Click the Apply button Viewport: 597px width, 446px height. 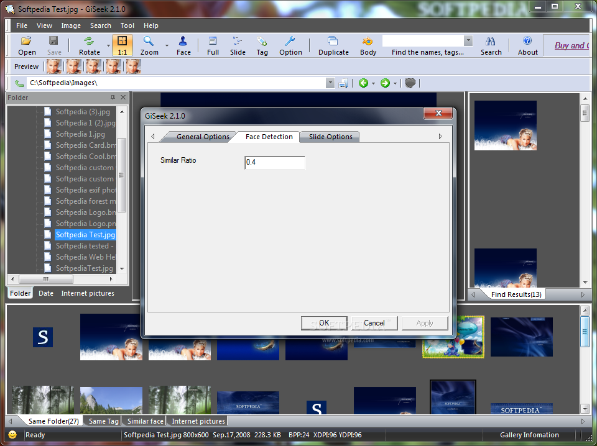tap(425, 323)
